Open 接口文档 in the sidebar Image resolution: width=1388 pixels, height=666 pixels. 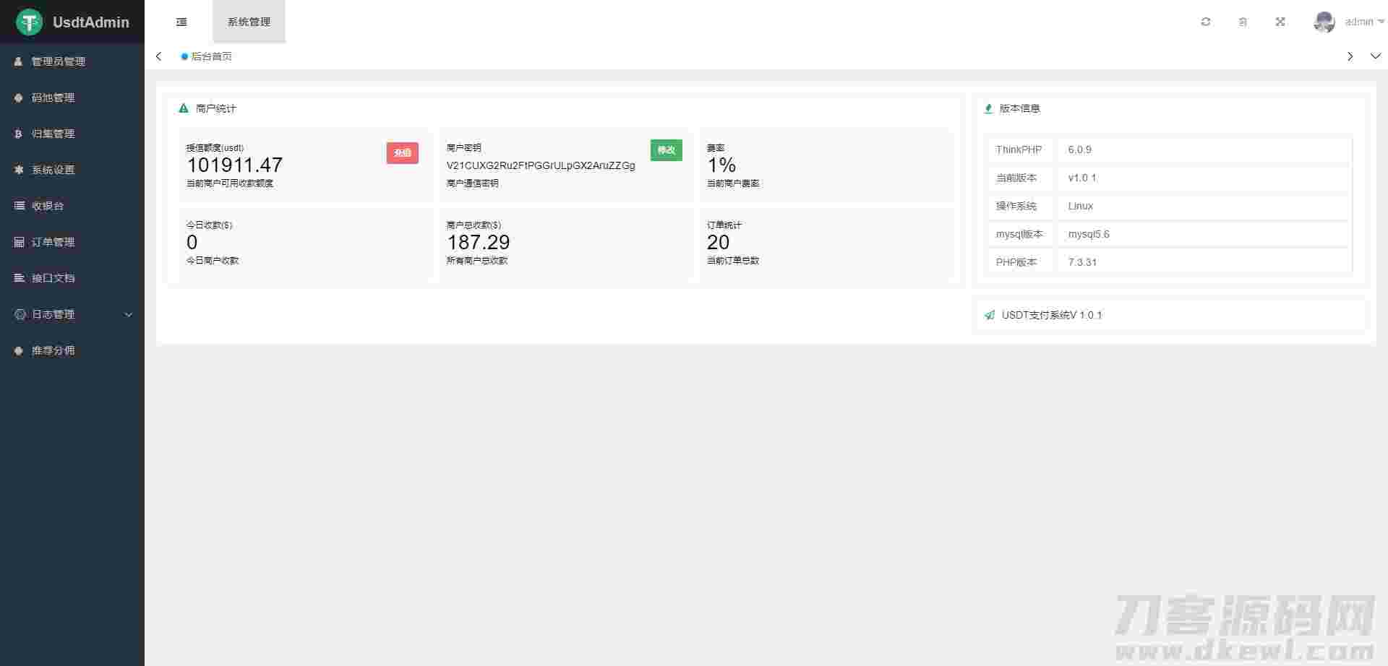[72, 278]
